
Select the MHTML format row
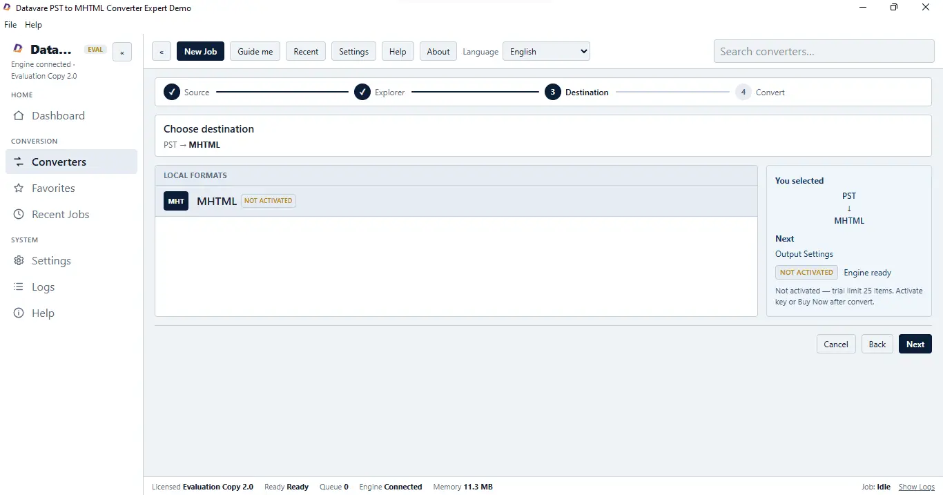[456, 201]
